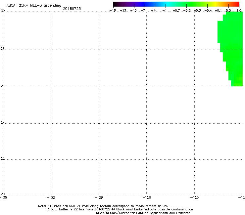Image resolution: width=245 pixels, height=215 pixels.
Task: Click the longitude -135 axis label
Action: click(x=3, y=197)
